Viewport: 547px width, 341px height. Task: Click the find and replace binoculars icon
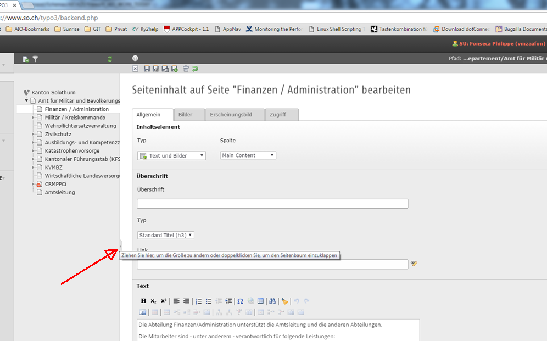tap(272, 301)
